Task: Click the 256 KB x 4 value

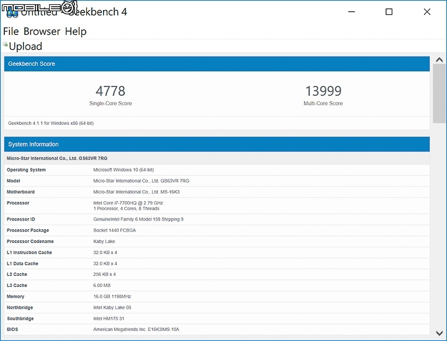Action: click(x=104, y=275)
